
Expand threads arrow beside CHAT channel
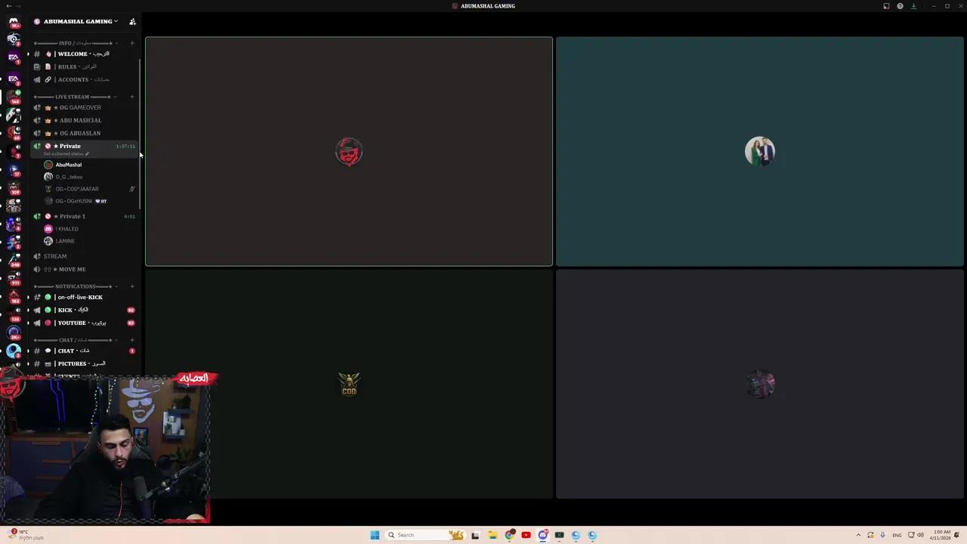(28, 351)
